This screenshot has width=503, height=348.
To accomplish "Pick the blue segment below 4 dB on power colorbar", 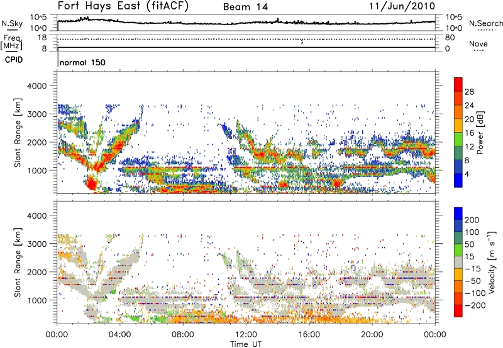I will click(x=458, y=180).
